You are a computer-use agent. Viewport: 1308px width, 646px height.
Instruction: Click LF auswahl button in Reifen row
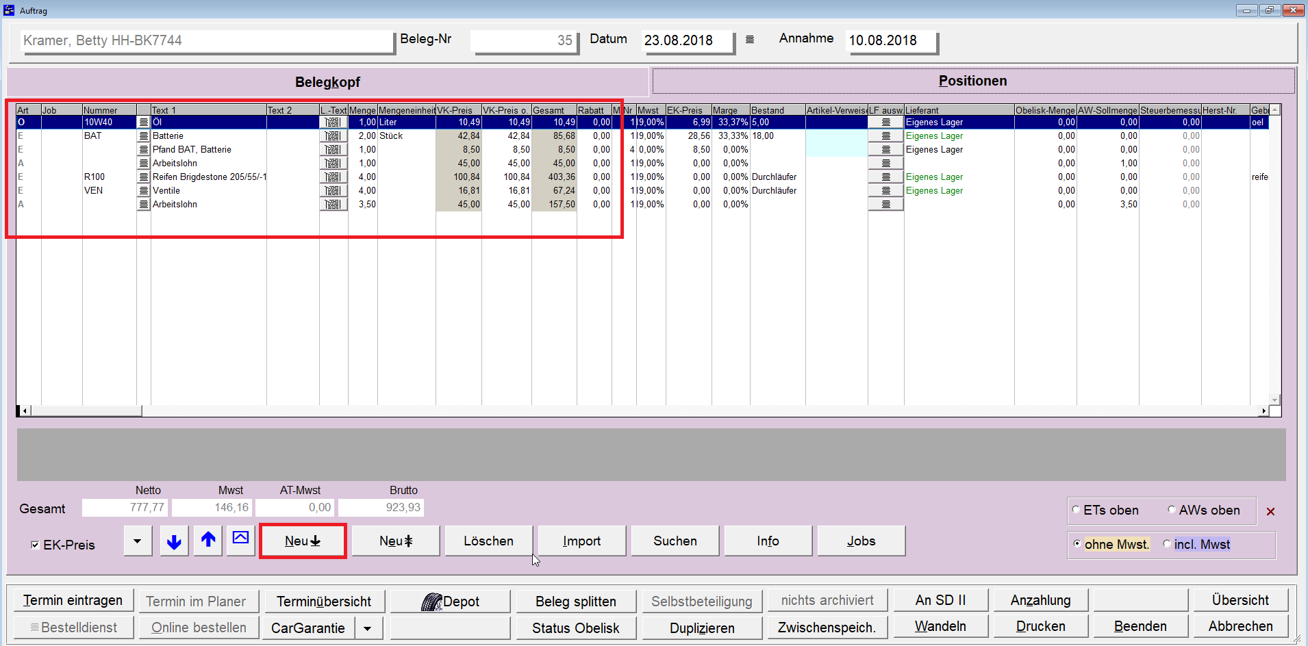pos(886,177)
